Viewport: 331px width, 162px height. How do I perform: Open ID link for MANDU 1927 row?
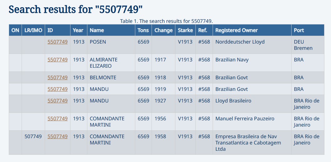pos(57,101)
